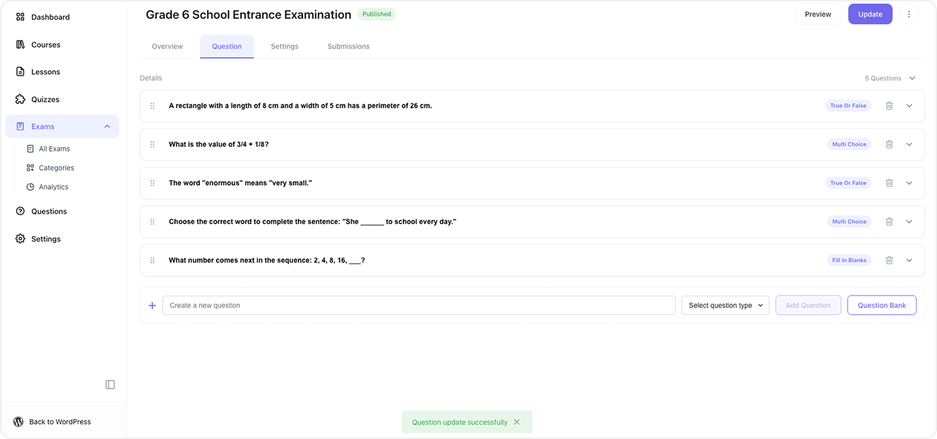
Task: Expand the 5 Questions chevron
Action: [x=912, y=78]
